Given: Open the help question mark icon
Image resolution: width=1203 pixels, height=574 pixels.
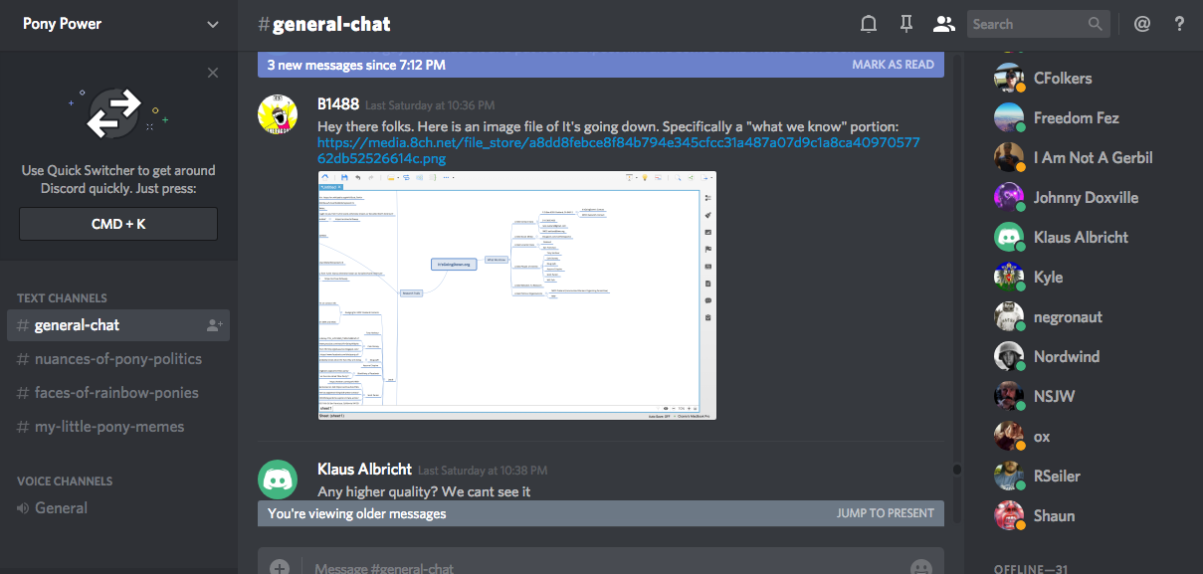Looking at the screenshot, I should tap(1179, 24).
